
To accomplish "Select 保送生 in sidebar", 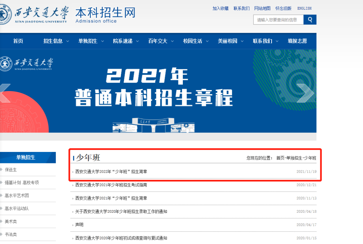I will (x=11, y=170).
